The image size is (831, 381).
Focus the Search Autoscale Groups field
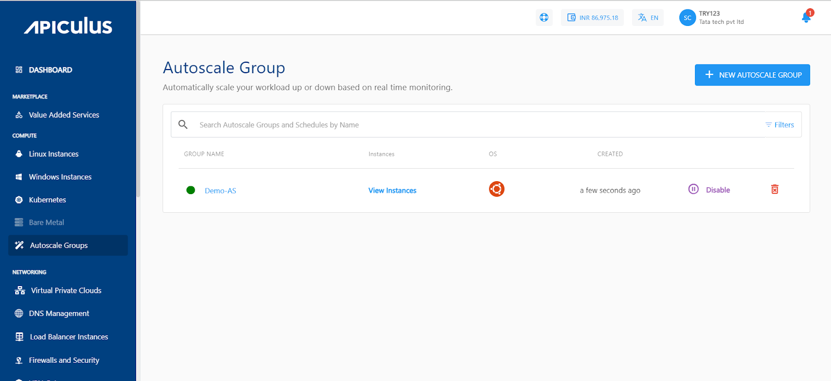pos(467,125)
